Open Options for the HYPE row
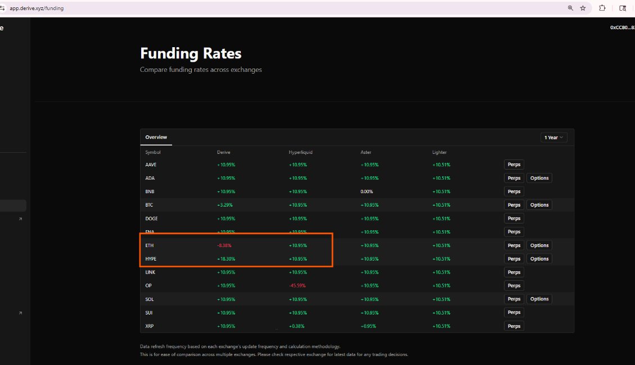This screenshot has height=365, width=635. point(539,259)
